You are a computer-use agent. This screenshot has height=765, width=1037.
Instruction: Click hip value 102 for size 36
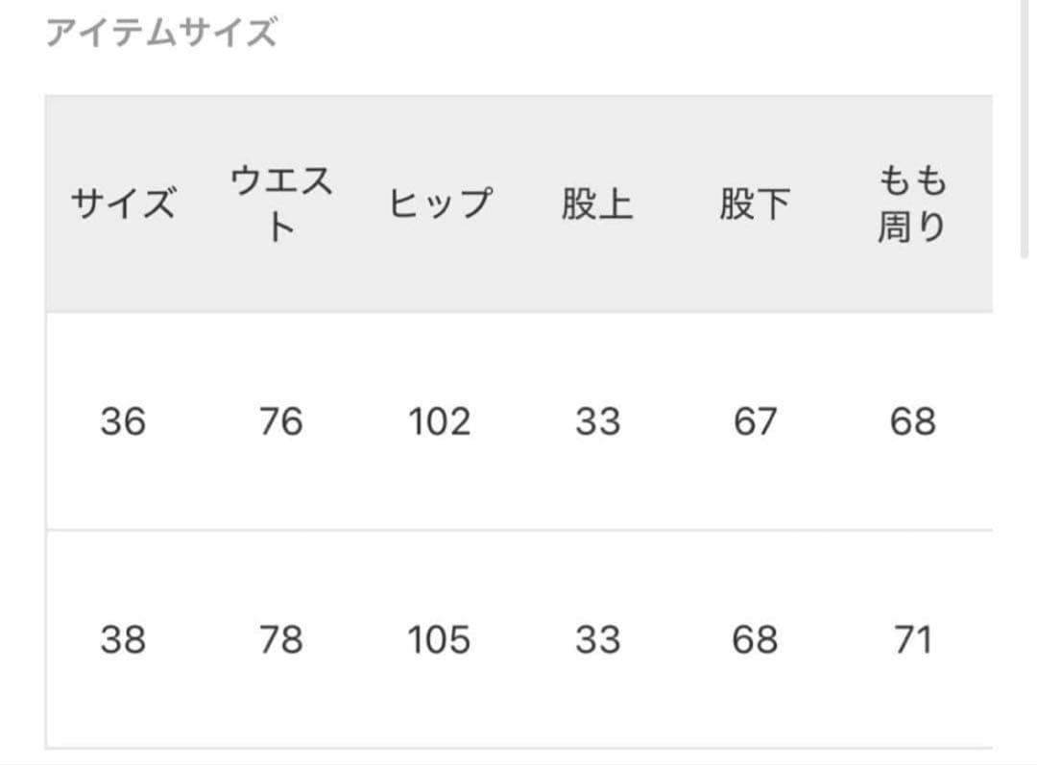[439, 421]
